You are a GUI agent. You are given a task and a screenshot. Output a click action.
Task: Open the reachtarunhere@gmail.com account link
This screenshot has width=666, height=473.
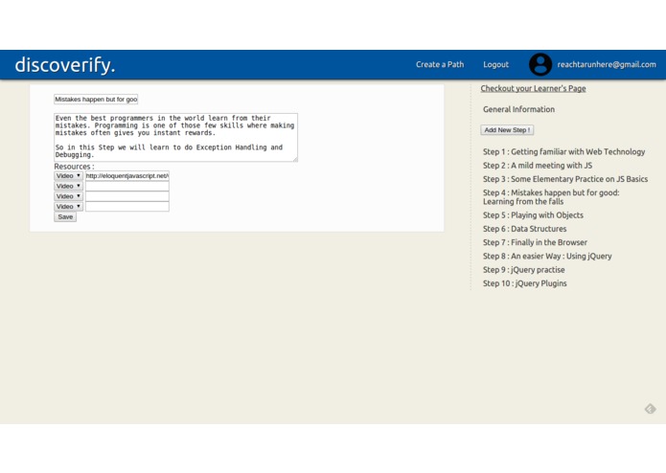coord(607,64)
